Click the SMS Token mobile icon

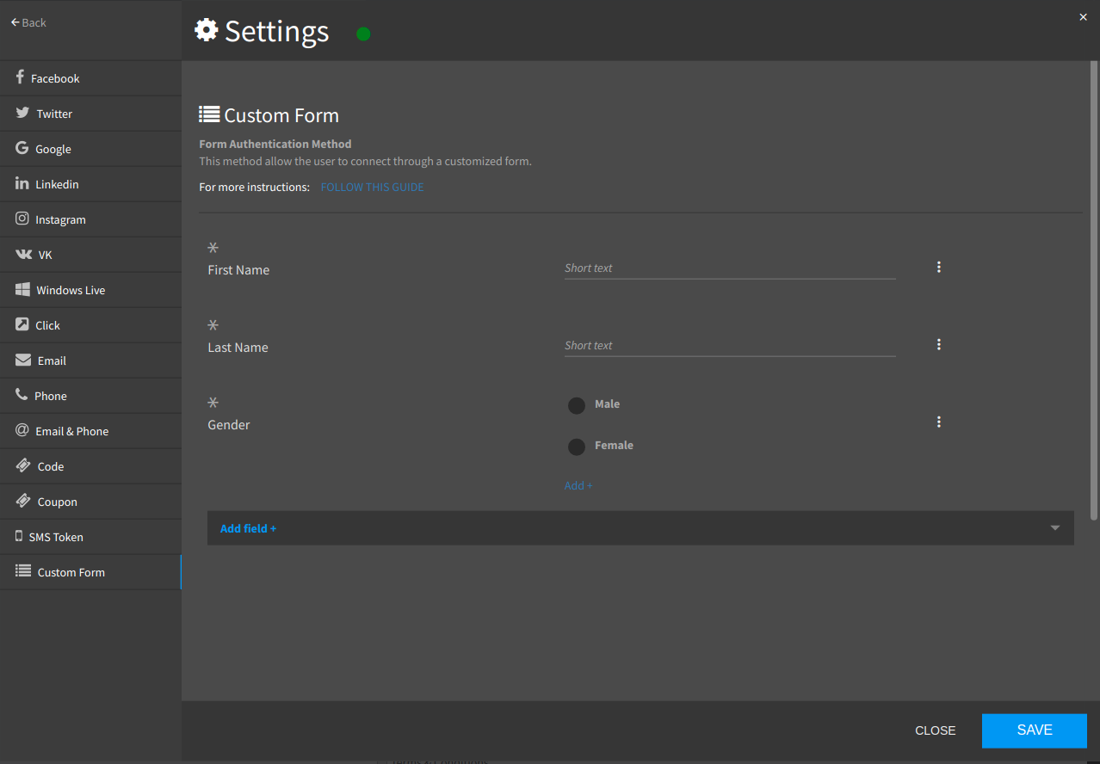19,536
